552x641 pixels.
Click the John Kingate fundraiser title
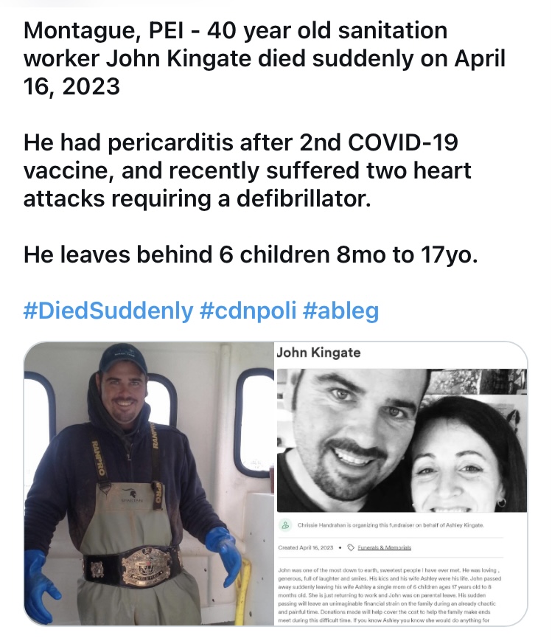318,353
